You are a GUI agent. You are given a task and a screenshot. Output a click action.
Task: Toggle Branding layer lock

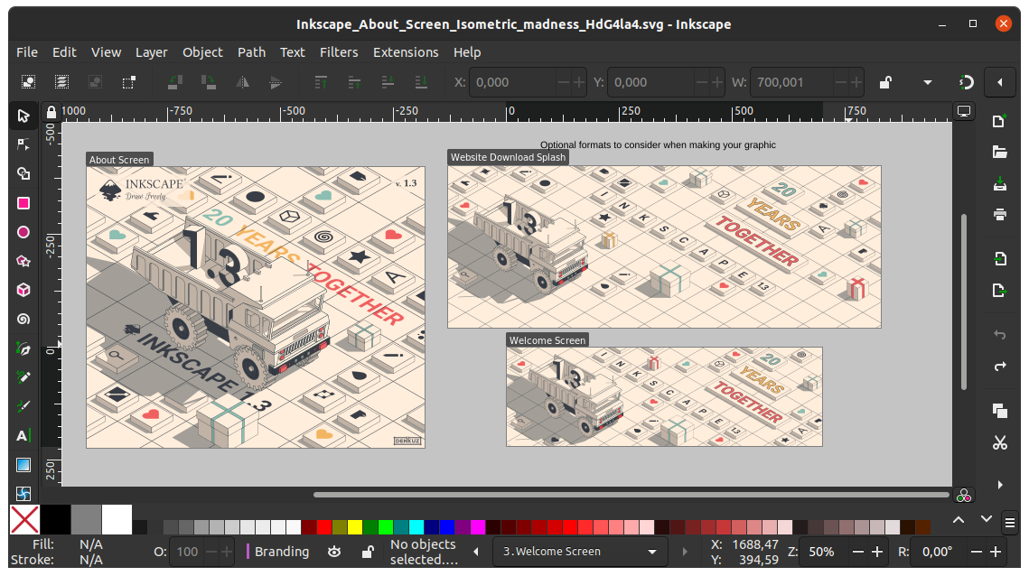368,552
